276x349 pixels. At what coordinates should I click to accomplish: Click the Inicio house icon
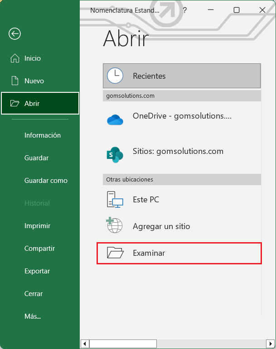15,58
